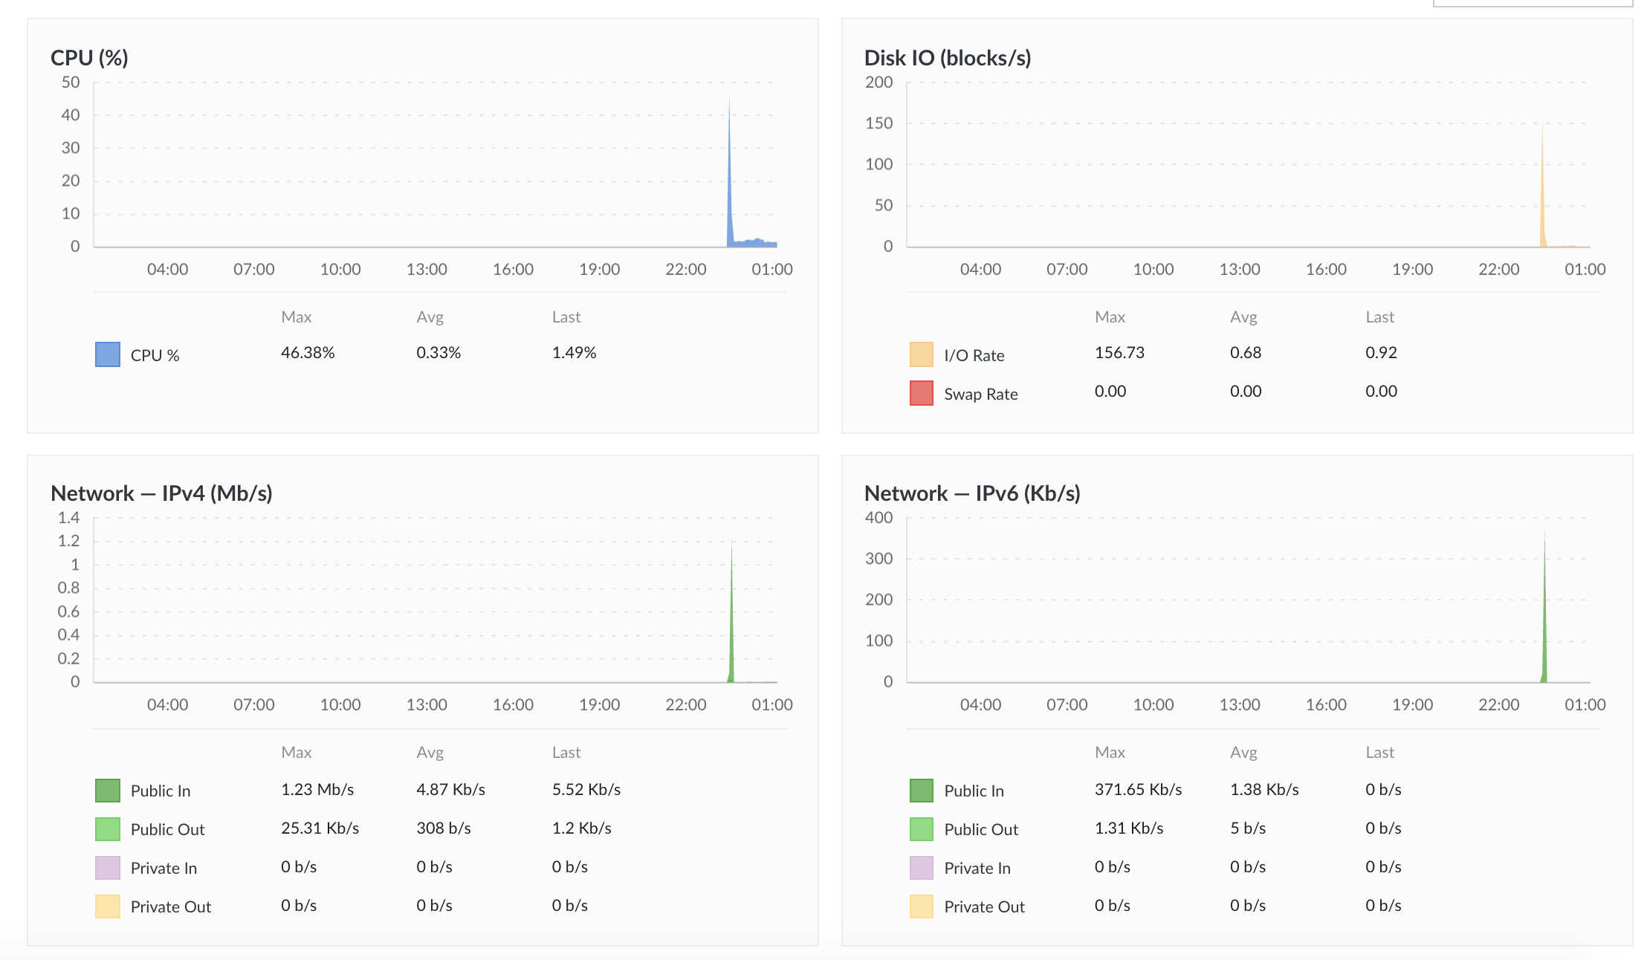Click IPv4 Private In legend swatch
The width and height of the screenshot is (1647, 960).
click(108, 867)
